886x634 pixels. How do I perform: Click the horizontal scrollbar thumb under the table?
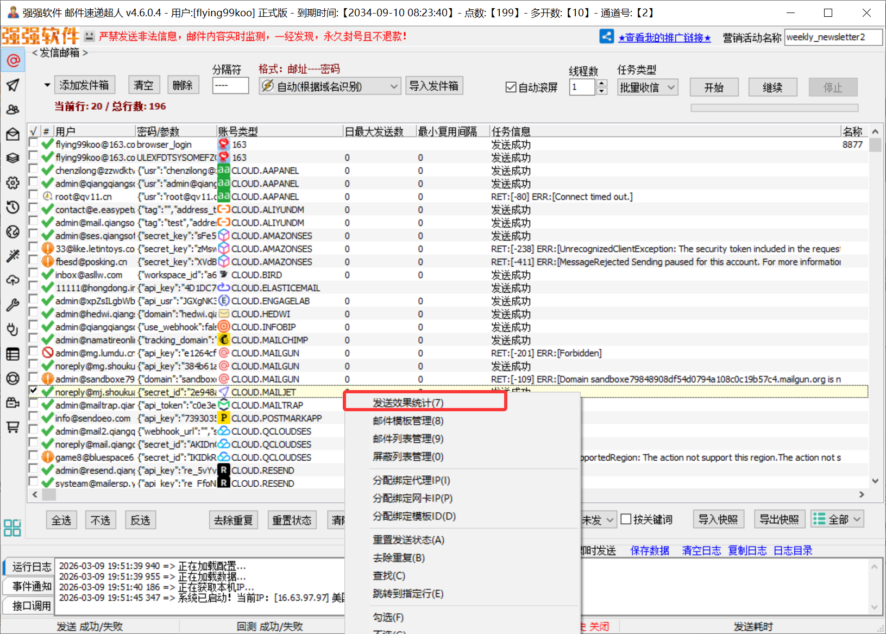pyautogui.click(x=49, y=494)
